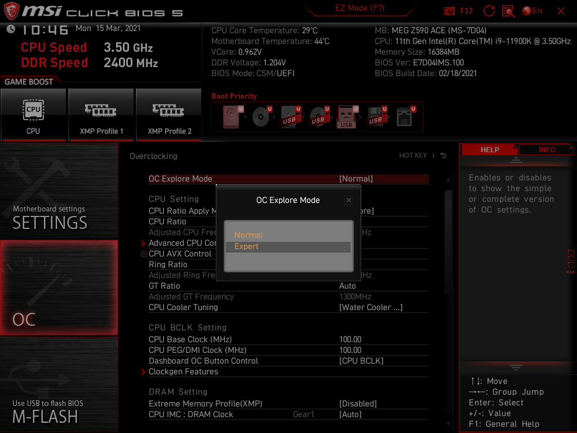577x433 pixels.
Task: Open the M-FLASH BIOS update section
Action: [x=59, y=385]
